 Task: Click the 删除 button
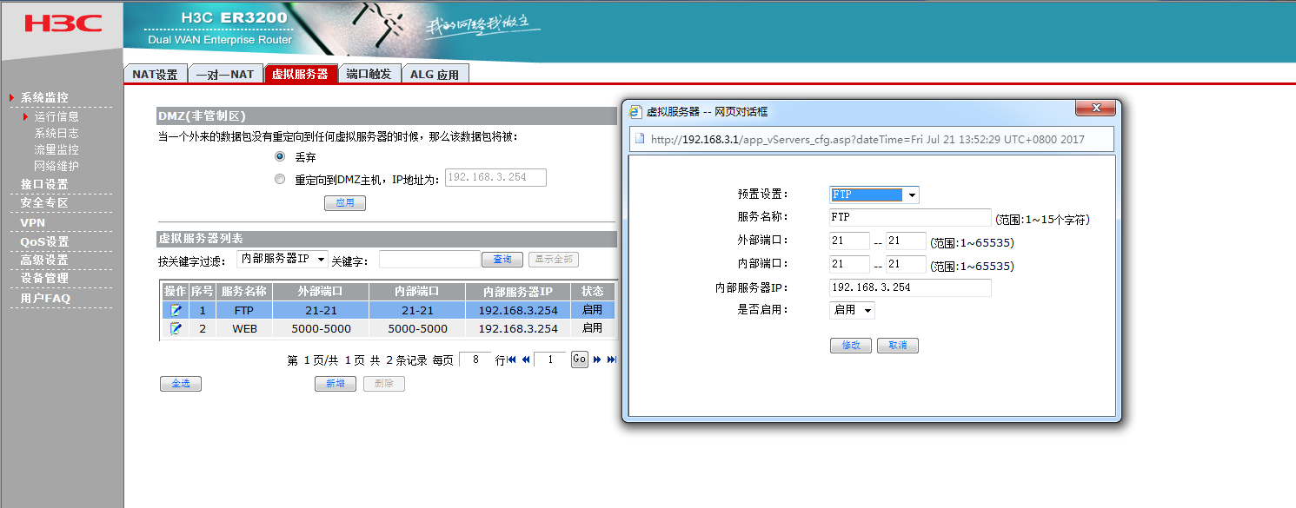[384, 384]
